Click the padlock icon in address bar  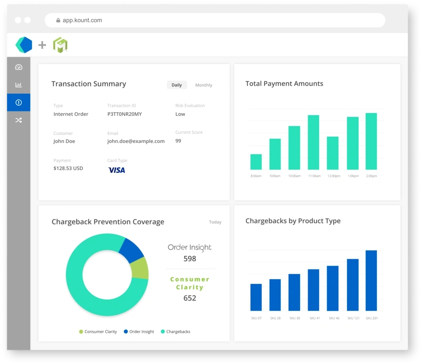[59, 20]
